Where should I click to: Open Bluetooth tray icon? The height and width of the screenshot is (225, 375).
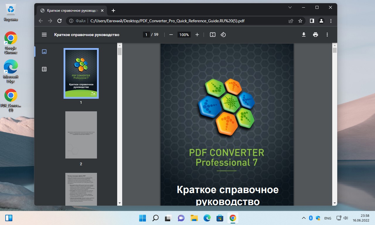(311, 218)
